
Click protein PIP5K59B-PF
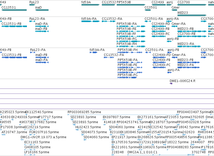pyautogui.click(x=130, y=72)
